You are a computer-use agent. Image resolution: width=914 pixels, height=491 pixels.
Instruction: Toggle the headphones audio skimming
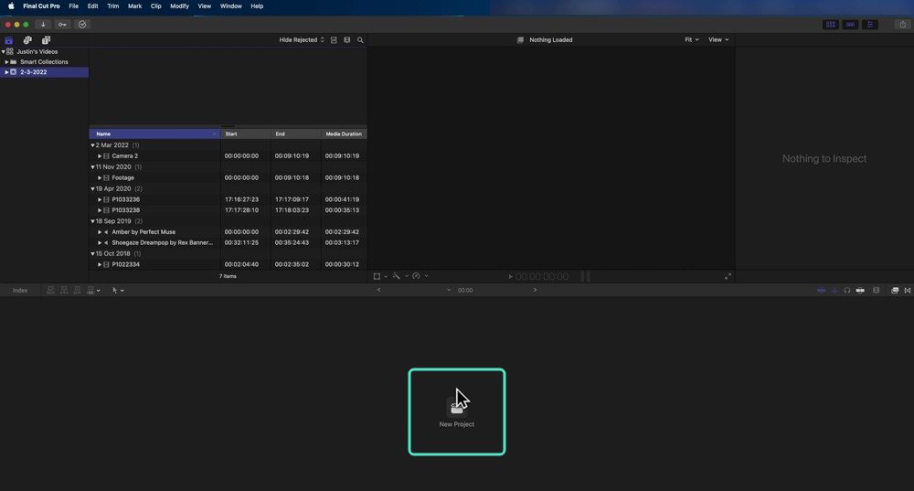[x=847, y=291]
